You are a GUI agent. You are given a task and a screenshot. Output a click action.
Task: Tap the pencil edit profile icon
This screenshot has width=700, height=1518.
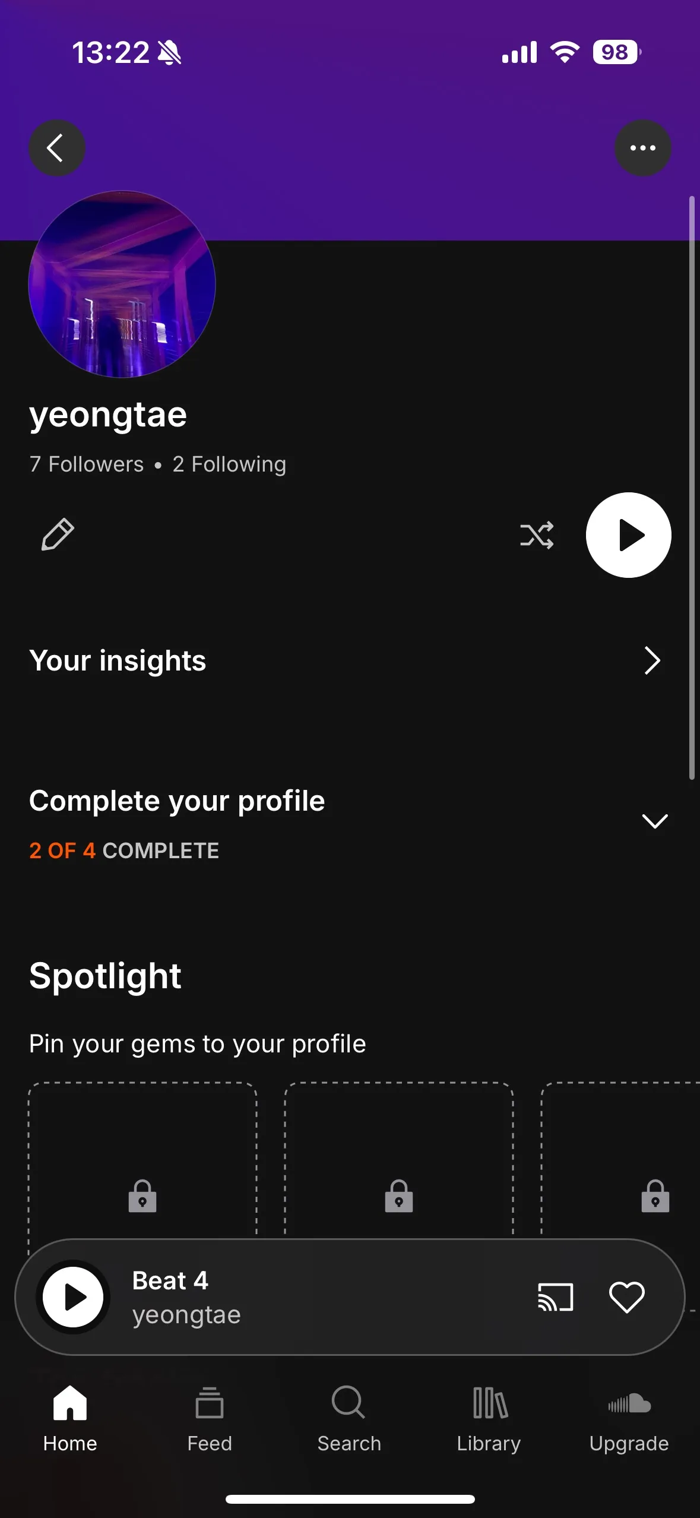click(58, 535)
